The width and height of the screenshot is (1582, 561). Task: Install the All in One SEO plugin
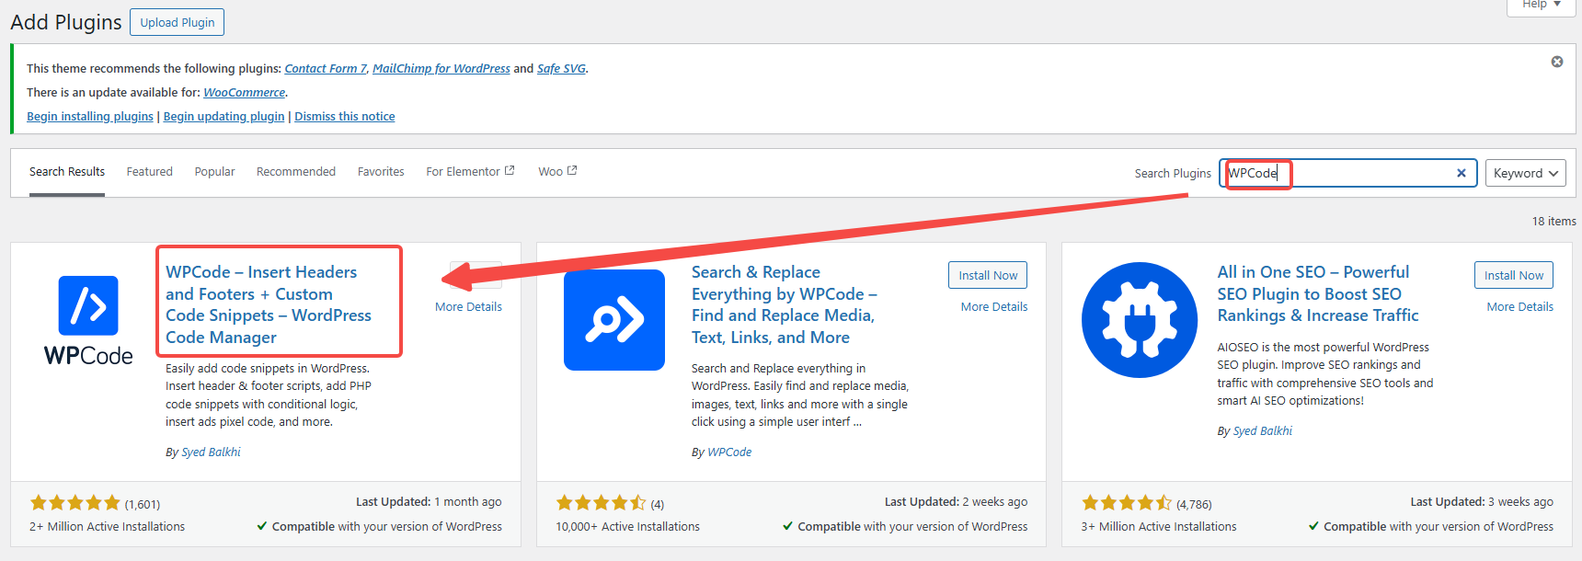point(1513,275)
